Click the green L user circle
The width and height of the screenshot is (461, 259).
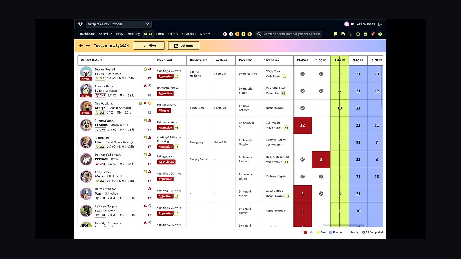click(x=244, y=34)
